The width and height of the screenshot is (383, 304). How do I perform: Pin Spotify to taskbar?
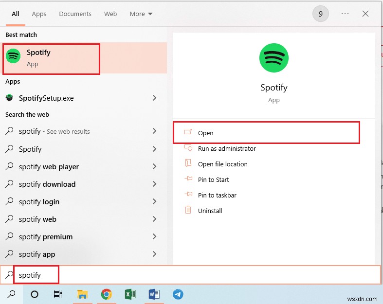pos(217,196)
